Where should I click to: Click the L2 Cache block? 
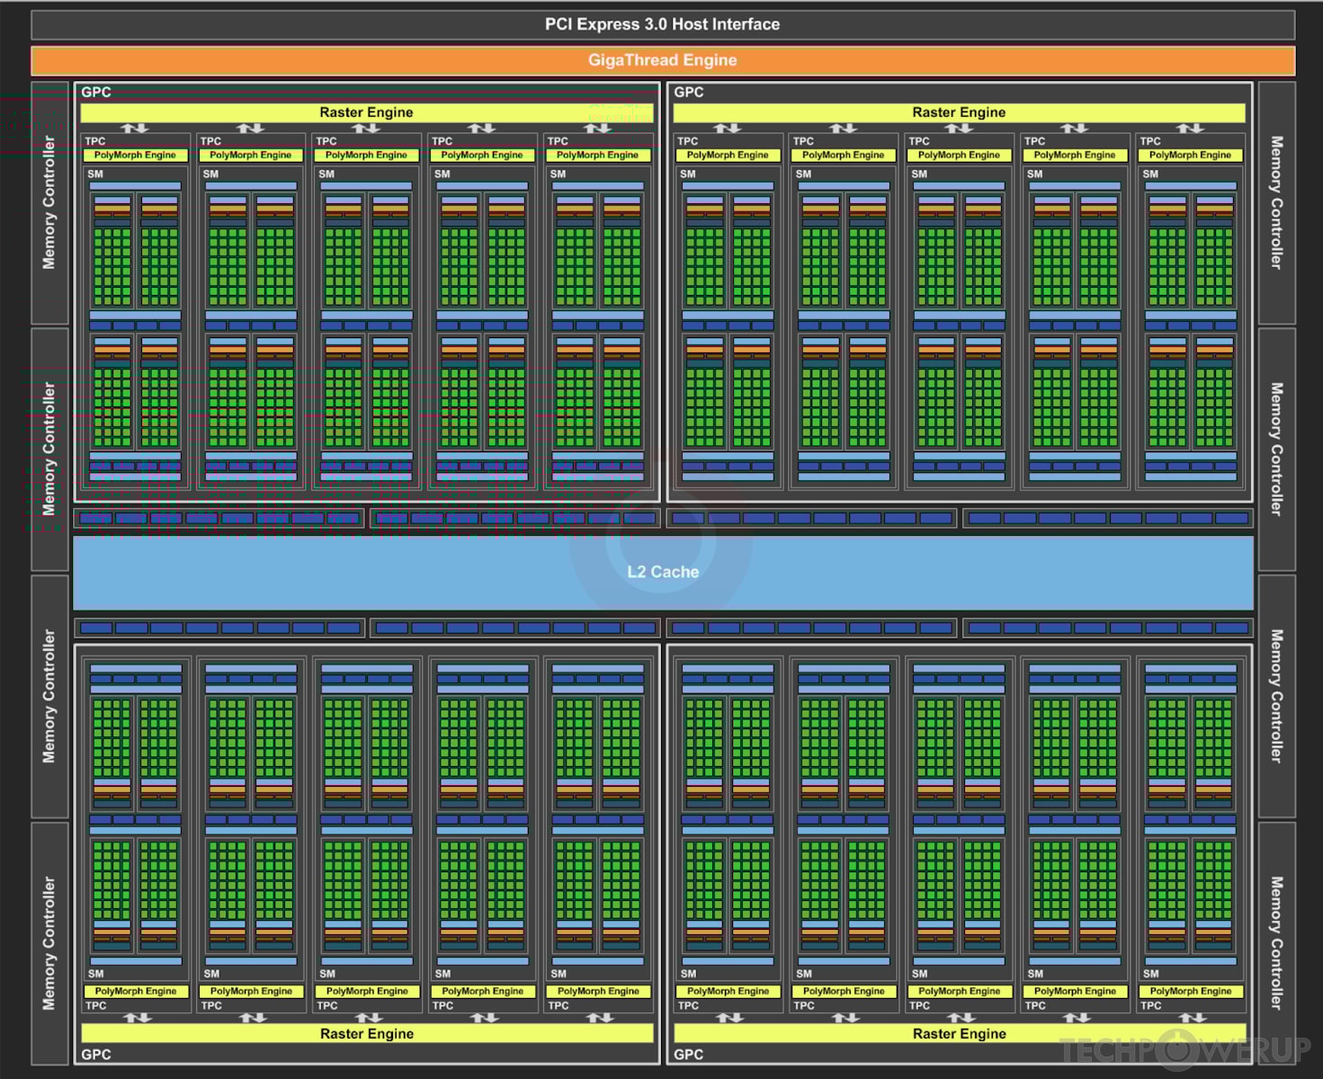coord(662,572)
